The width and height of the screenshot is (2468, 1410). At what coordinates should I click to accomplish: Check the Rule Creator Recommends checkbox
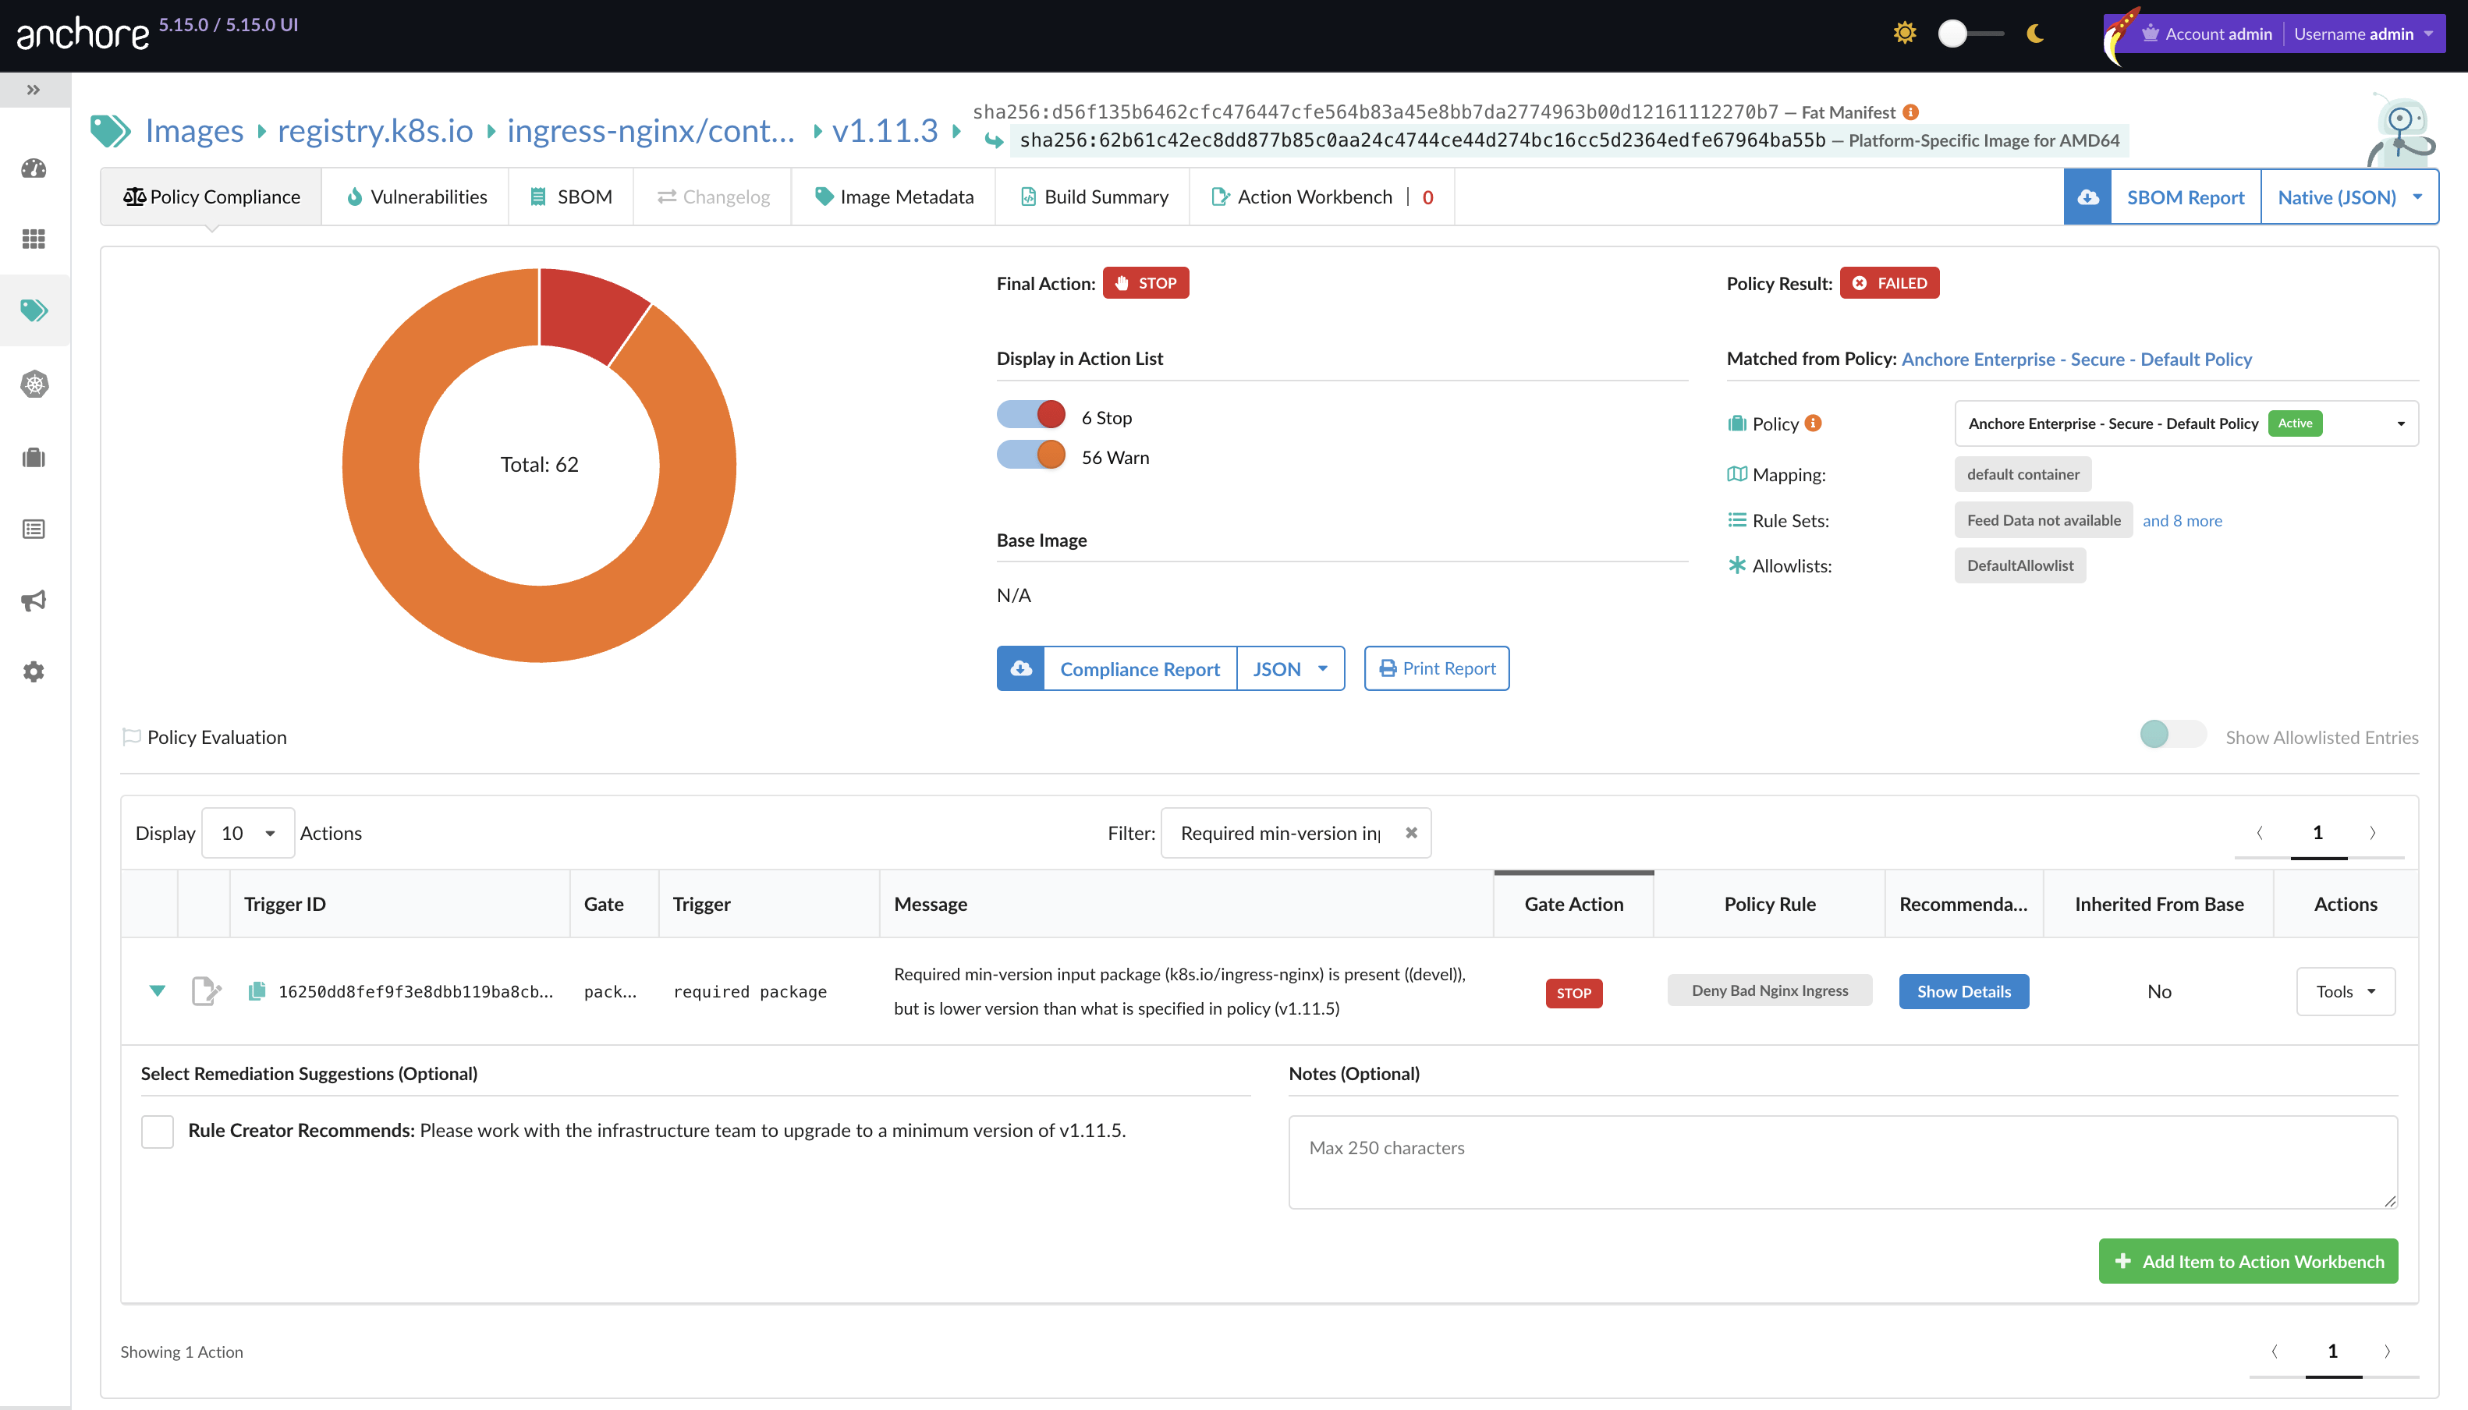pyautogui.click(x=157, y=1131)
